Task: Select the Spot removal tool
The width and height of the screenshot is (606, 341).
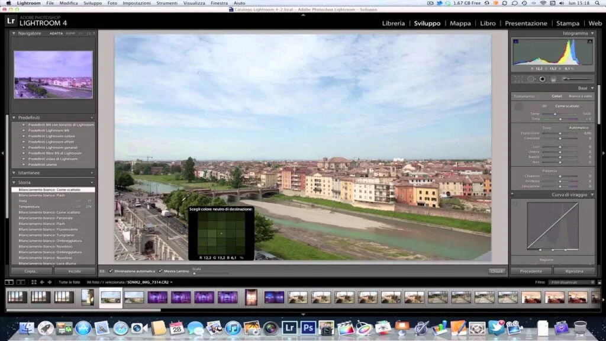Action: (x=531, y=79)
